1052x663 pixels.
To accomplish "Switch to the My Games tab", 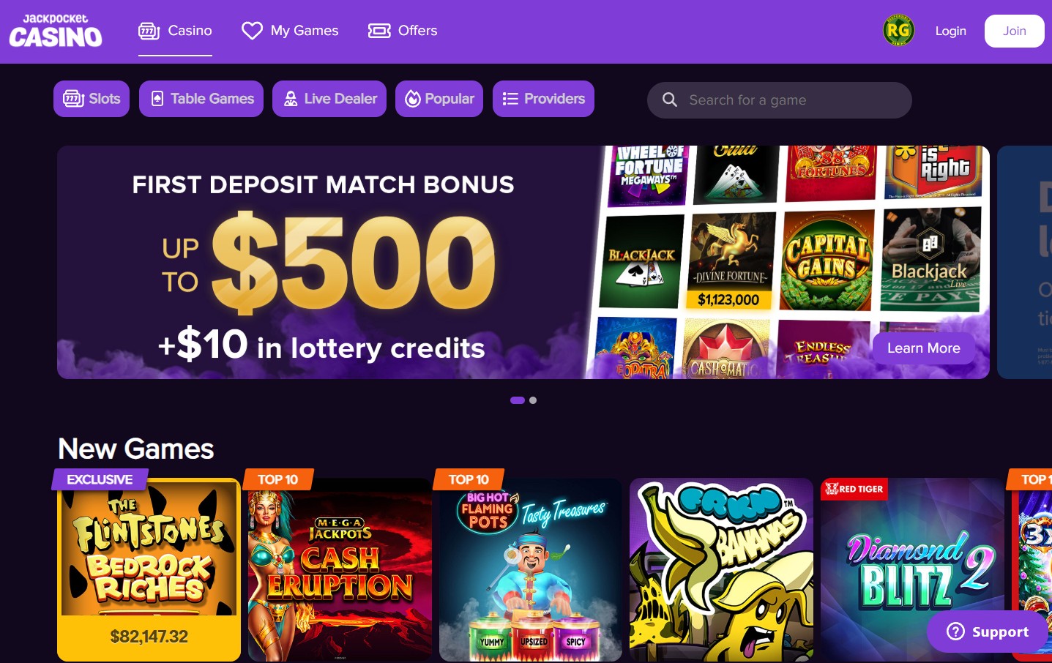I will coord(290,31).
